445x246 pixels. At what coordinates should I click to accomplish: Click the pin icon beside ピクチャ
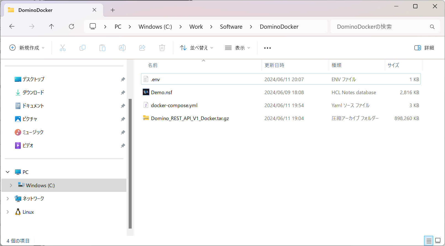click(123, 119)
